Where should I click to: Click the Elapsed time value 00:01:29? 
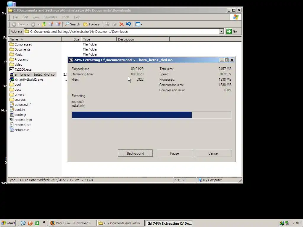click(137, 69)
